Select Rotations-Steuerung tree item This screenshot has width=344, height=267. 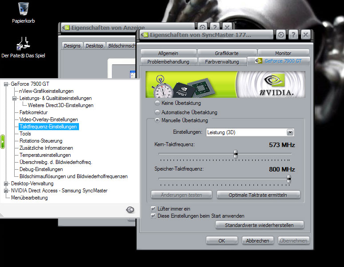click(41, 141)
